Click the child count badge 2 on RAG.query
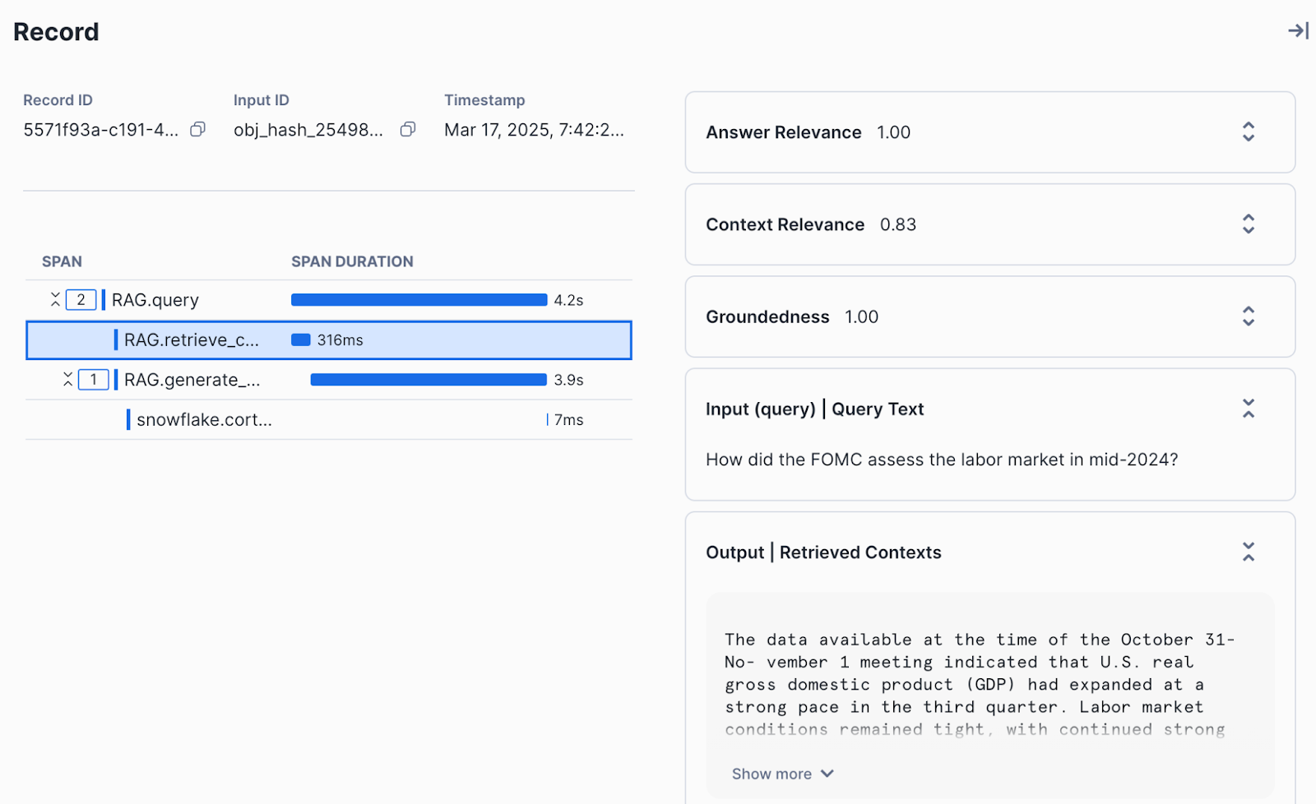 (x=81, y=300)
